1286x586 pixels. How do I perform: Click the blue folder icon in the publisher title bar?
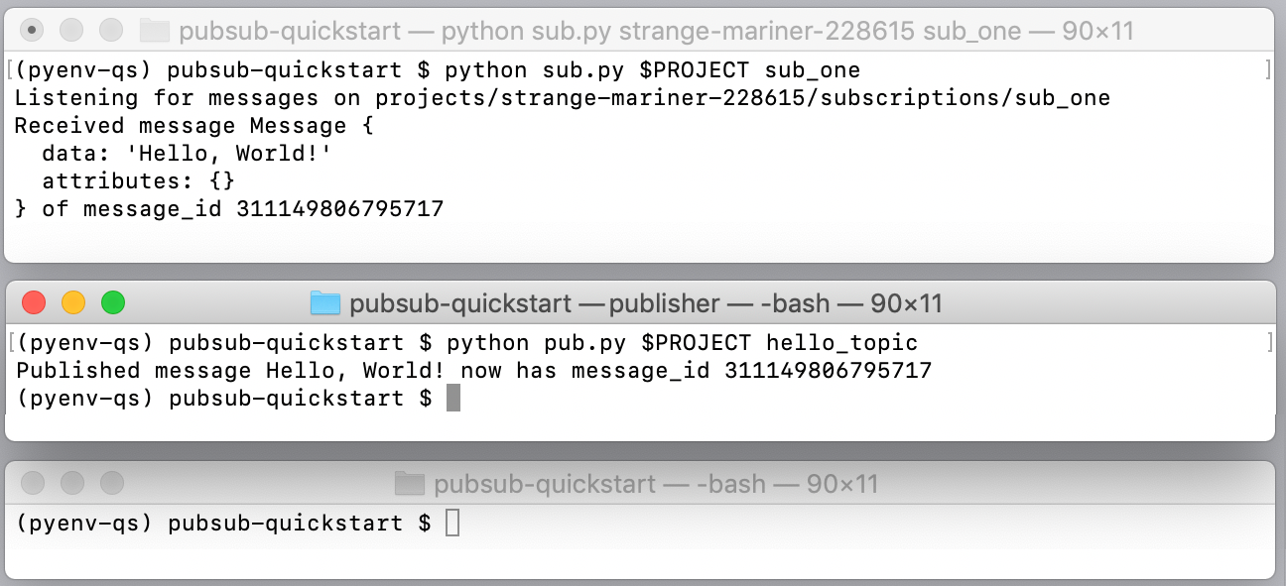point(324,302)
